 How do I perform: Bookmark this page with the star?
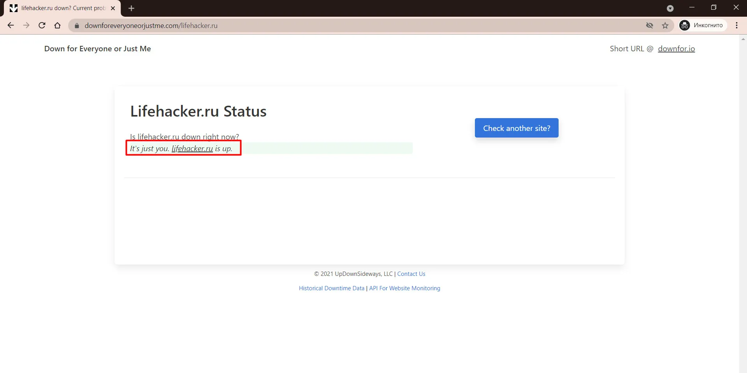pyautogui.click(x=665, y=25)
